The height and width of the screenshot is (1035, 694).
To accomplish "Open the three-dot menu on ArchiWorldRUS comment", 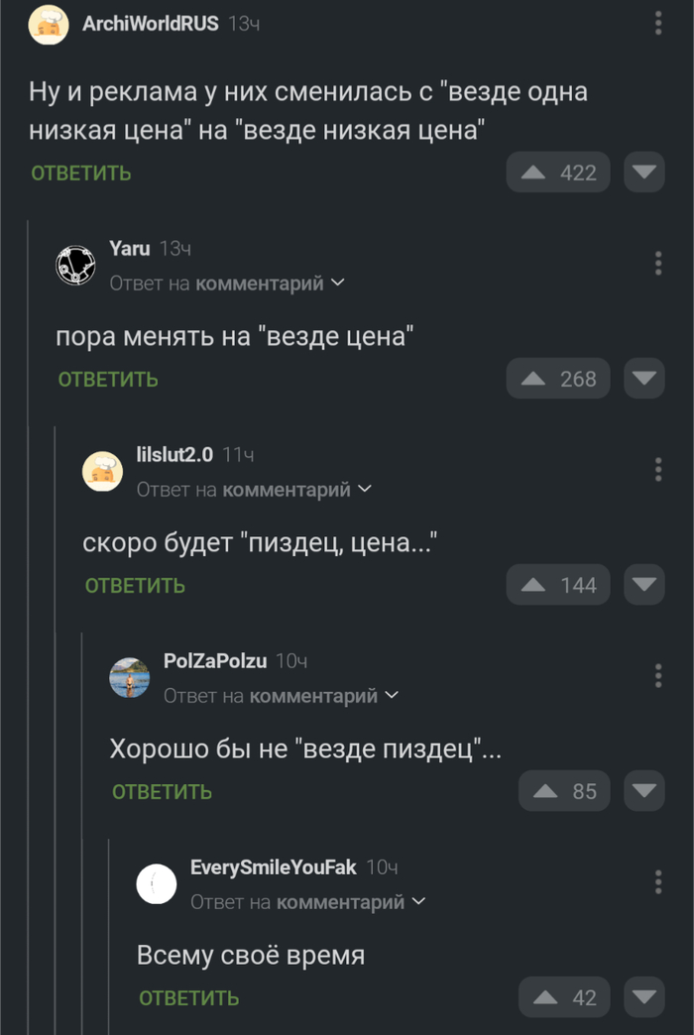I will pyautogui.click(x=658, y=22).
